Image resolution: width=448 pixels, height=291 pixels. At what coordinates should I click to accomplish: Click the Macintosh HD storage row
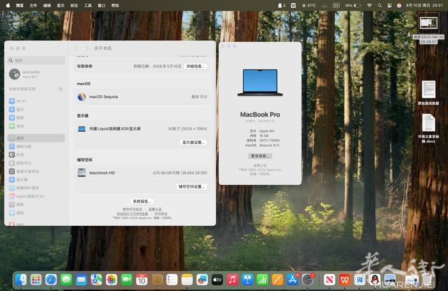click(x=142, y=173)
